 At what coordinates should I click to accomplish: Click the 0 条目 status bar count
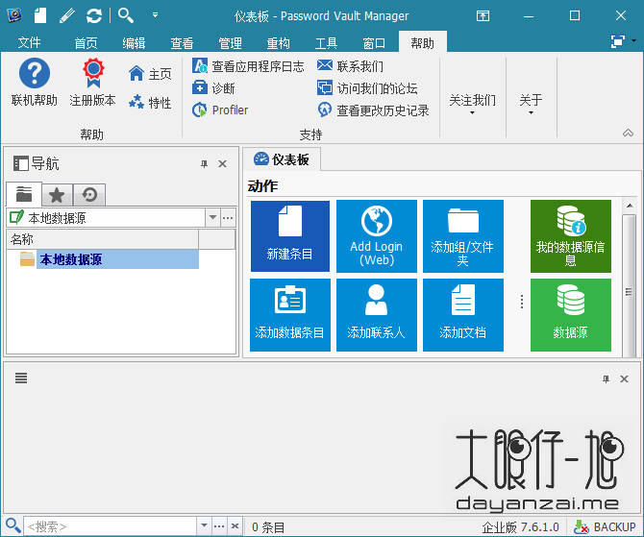pos(268,527)
